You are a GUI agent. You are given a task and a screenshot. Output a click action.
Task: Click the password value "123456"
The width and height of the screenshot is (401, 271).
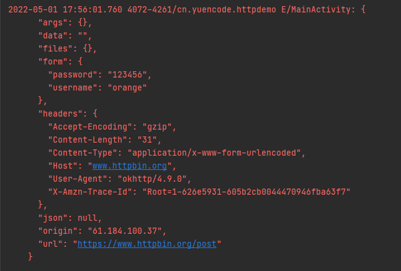[127, 75]
